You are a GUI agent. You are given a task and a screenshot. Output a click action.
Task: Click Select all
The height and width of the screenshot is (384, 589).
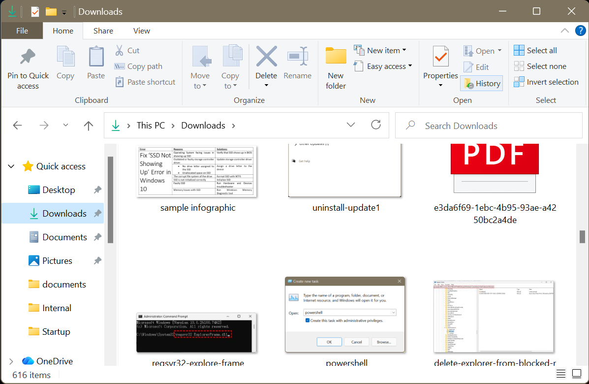click(535, 50)
